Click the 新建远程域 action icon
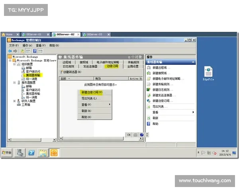 pos(149,68)
